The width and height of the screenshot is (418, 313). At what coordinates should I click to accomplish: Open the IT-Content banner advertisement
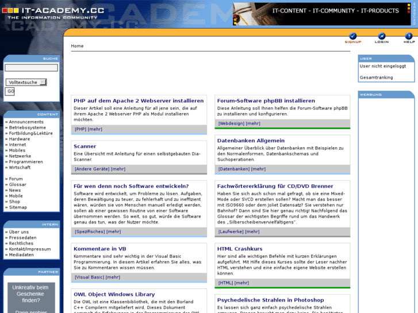point(322,14)
